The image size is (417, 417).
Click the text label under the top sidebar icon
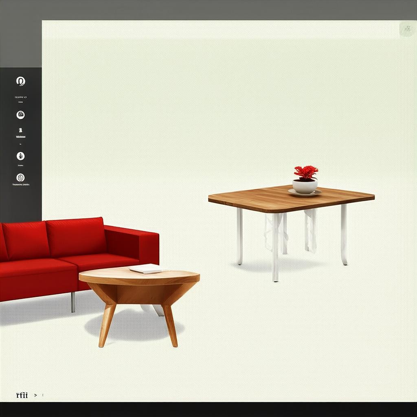[20, 97]
